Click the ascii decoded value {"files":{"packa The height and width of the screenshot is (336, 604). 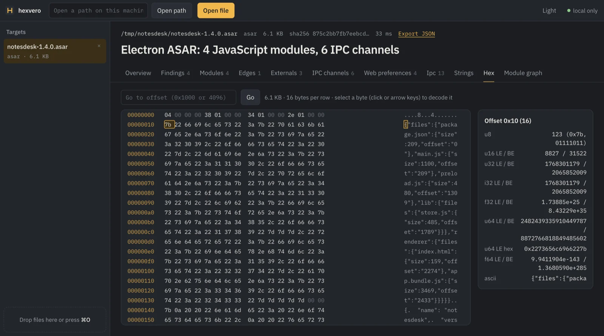click(x=559, y=278)
